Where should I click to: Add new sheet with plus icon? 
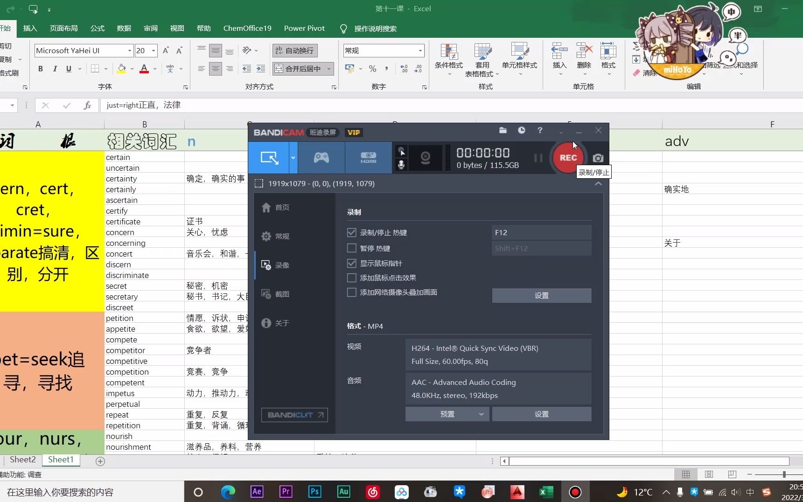click(100, 461)
